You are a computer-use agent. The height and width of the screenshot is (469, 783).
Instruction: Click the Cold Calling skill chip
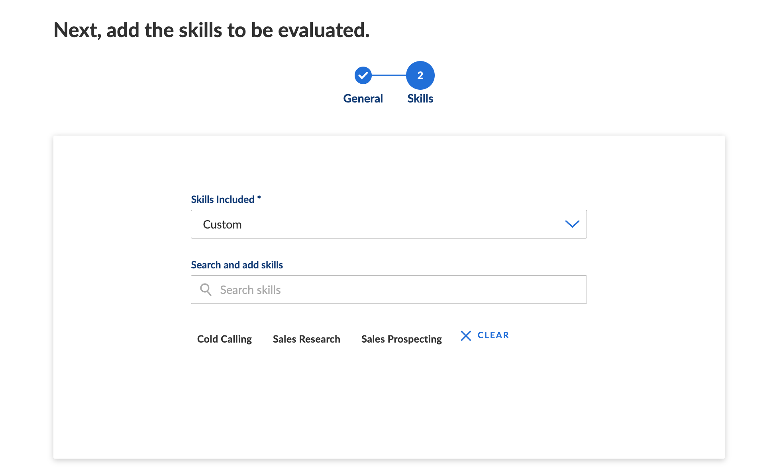[x=224, y=339]
